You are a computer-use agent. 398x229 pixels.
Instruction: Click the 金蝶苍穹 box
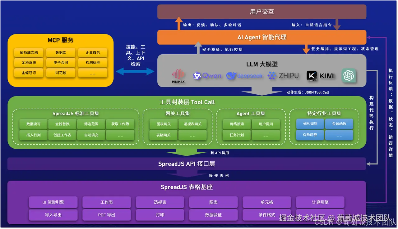pos(29,73)
